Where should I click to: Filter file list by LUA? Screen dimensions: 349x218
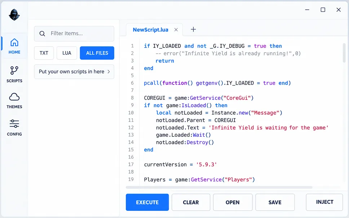pos(67,53)
